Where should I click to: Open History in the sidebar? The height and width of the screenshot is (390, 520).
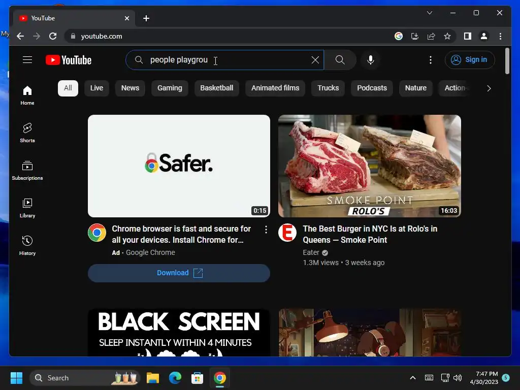pos(27,245)
